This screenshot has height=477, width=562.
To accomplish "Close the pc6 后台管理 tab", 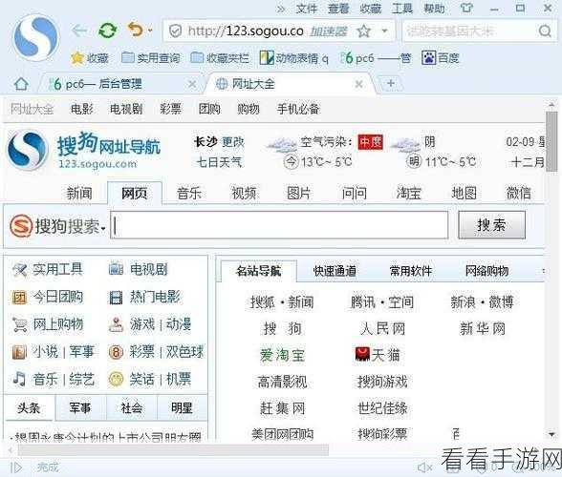I will tap(192, 85).
